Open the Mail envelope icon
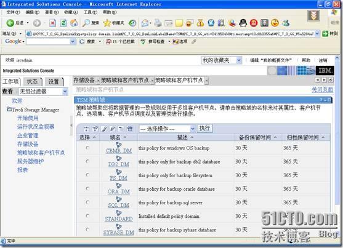 tap(145, 23)
